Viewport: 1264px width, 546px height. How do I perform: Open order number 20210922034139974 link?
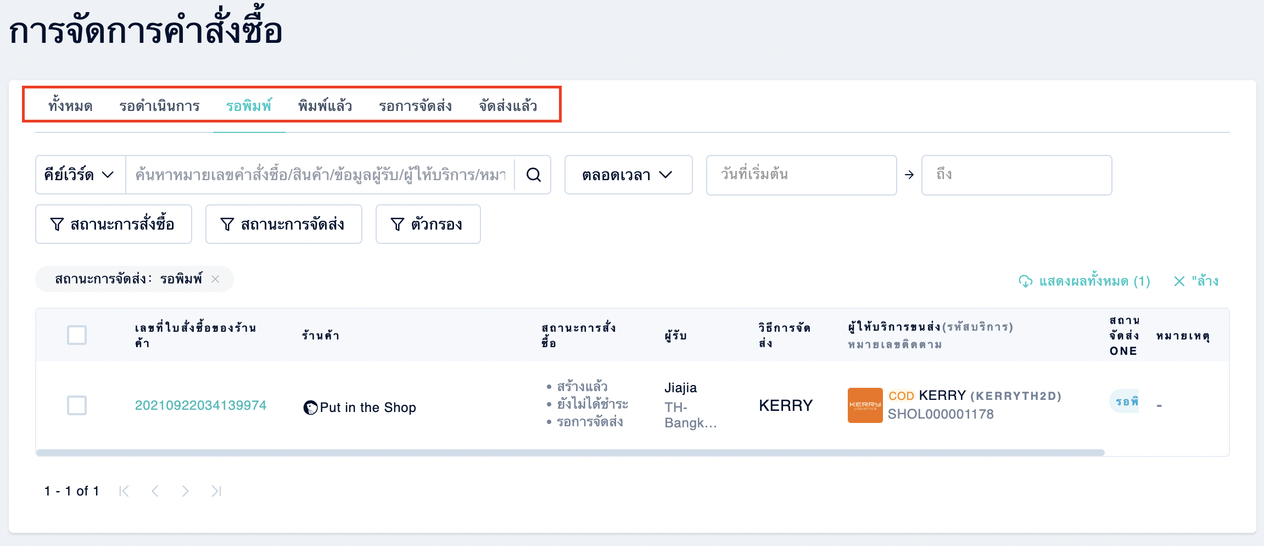click(200, 405)
